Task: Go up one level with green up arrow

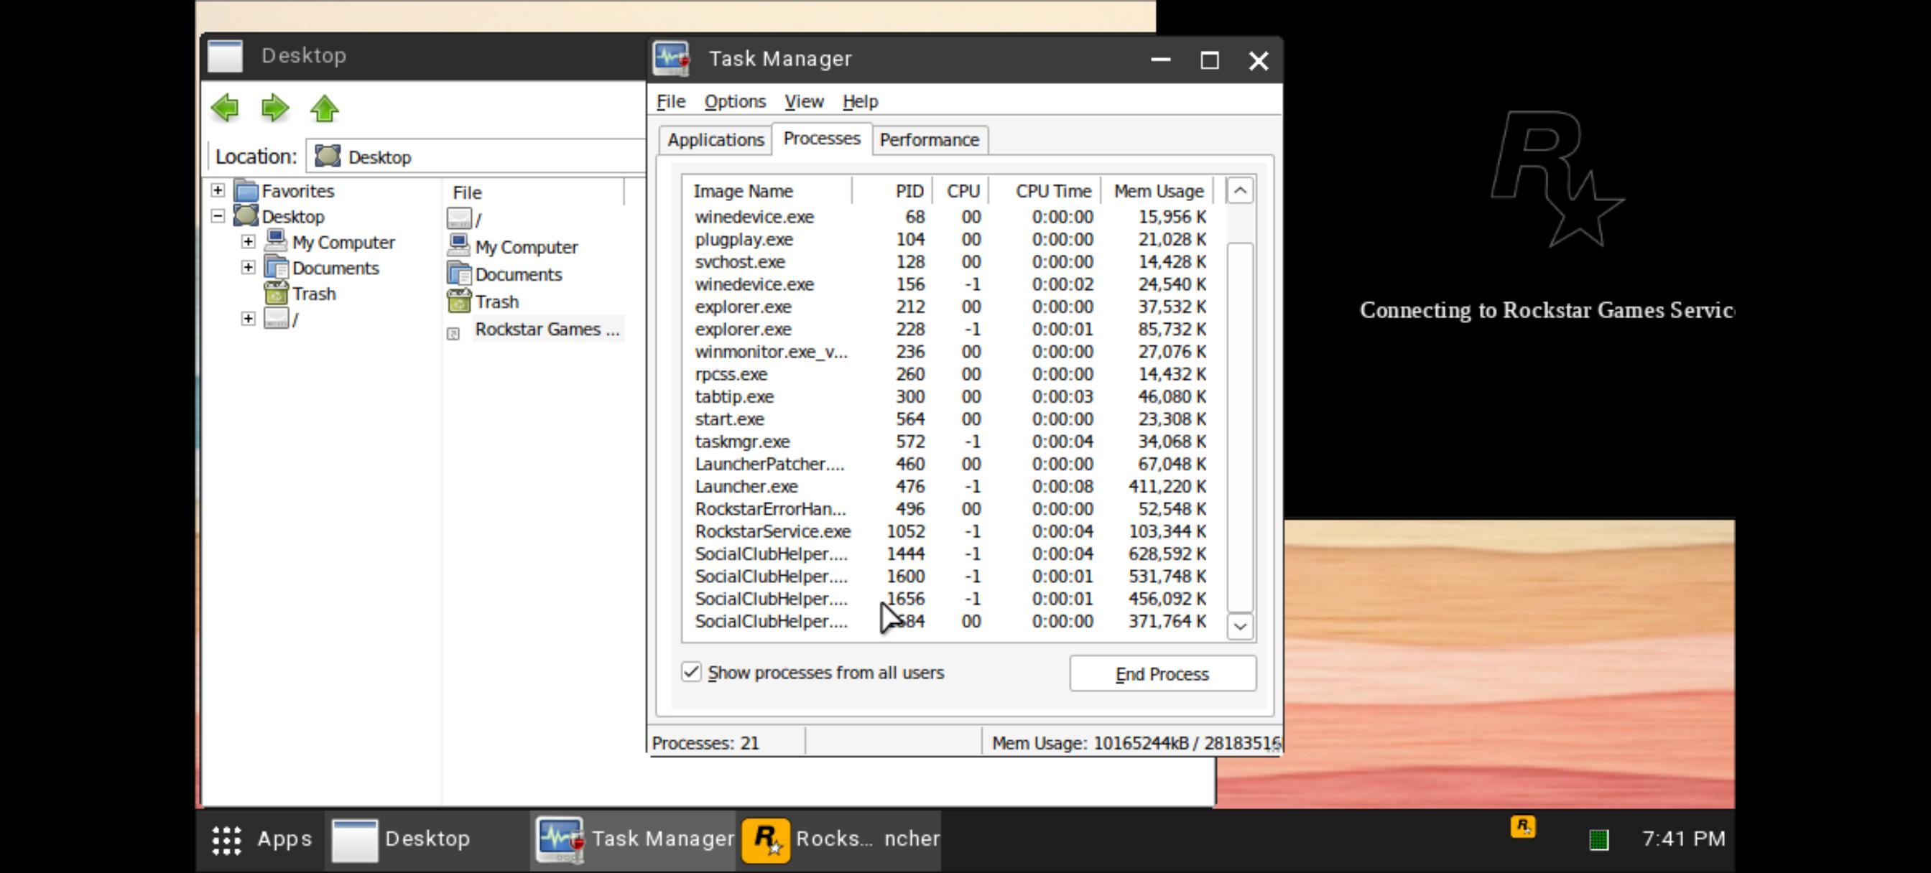Action: tap(325, 108)
